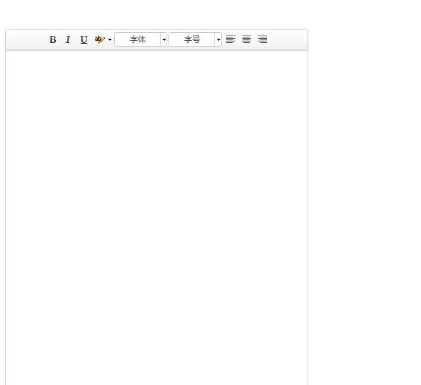The image size is (421, 385).
Task: Click blank area above the editor toolbar
Action: (x=157, y=13)
